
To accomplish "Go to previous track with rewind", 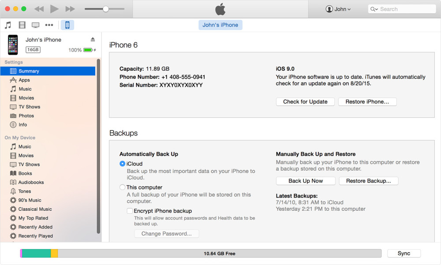I will (x=39, y=9).
